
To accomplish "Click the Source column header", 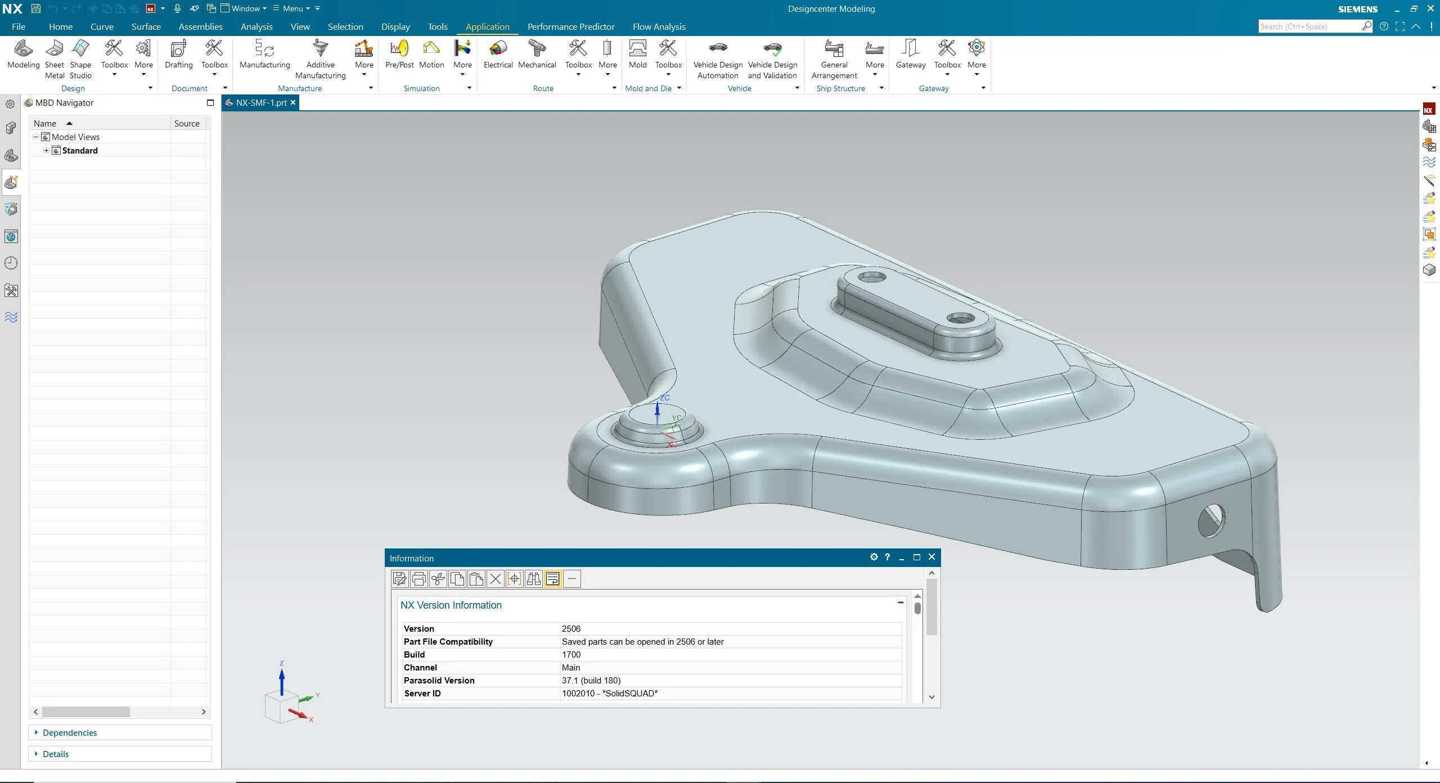I will (x=188, y=124).
